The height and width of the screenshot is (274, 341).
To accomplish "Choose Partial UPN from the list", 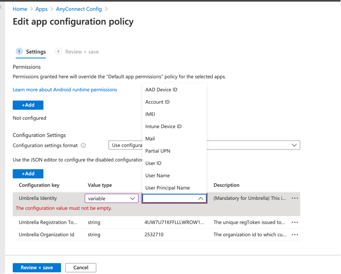I will [158, 151].
